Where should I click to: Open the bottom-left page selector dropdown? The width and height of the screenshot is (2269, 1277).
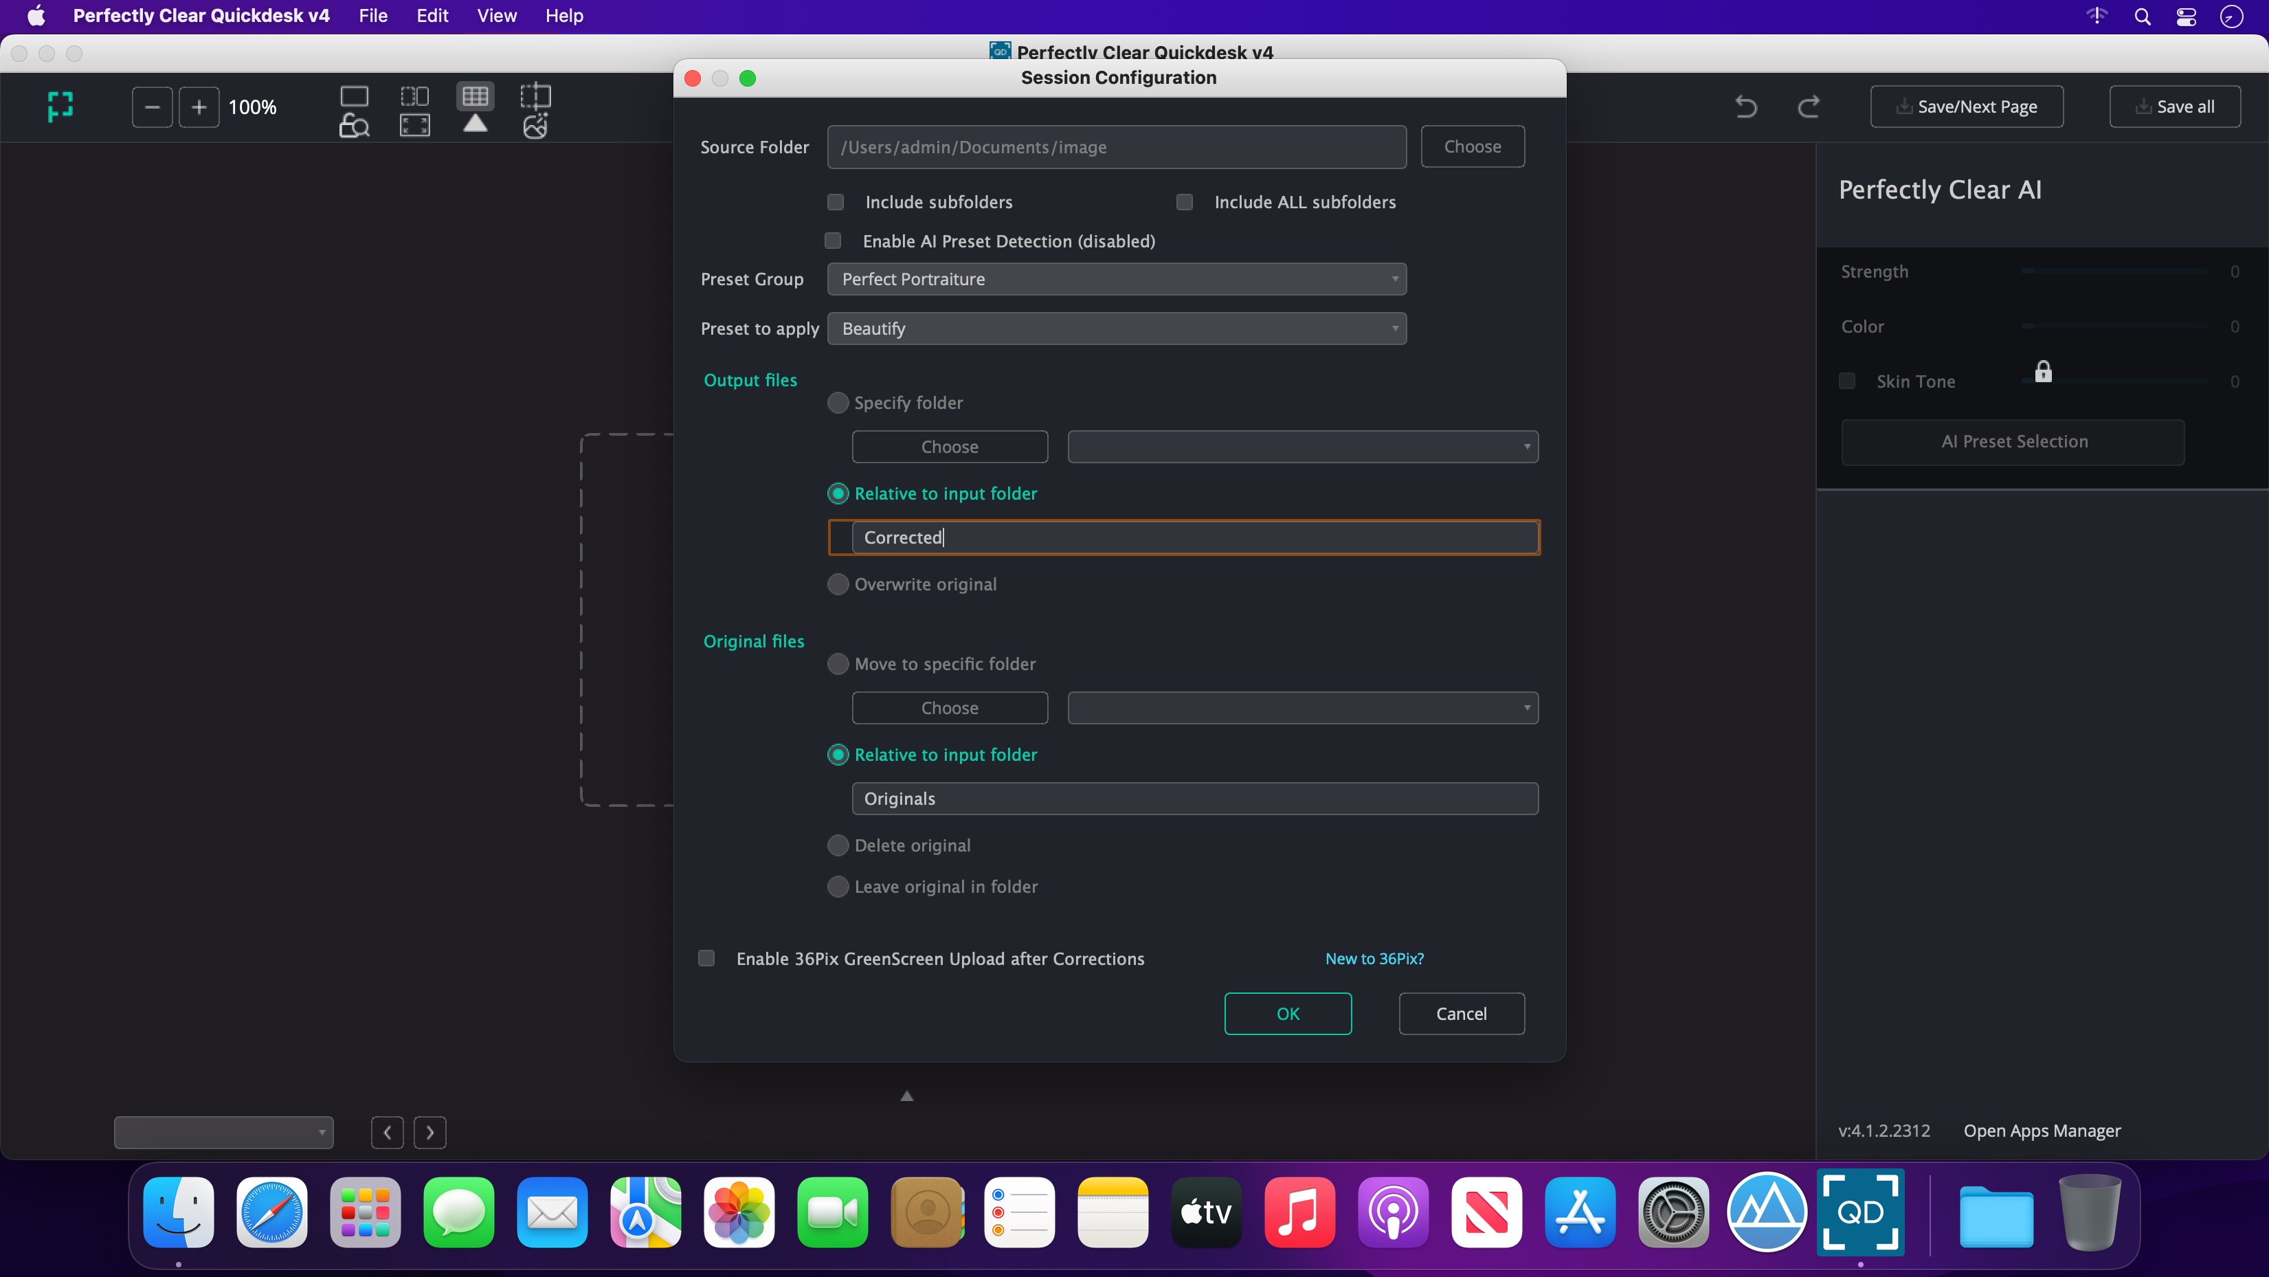224,1133
